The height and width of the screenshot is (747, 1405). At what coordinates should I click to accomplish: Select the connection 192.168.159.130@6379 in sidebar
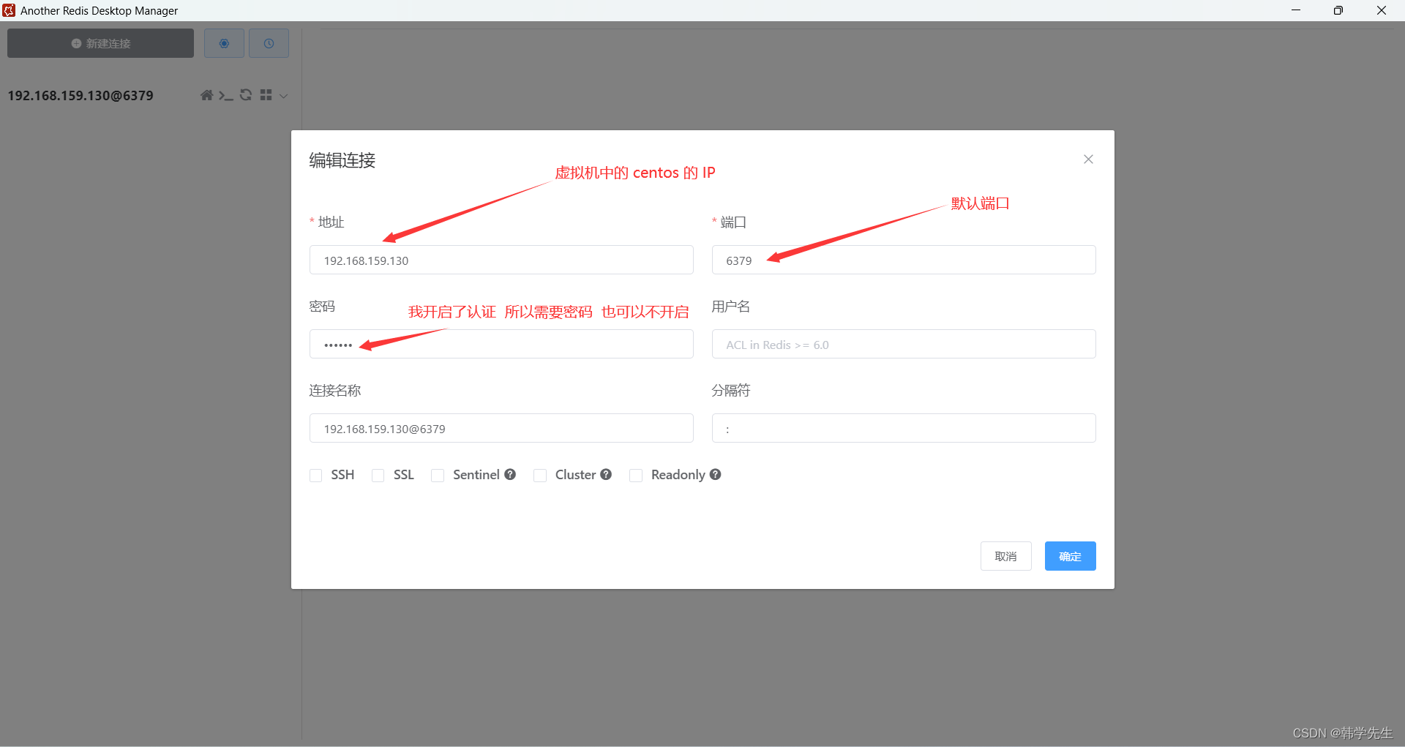[x=80, y=95]
